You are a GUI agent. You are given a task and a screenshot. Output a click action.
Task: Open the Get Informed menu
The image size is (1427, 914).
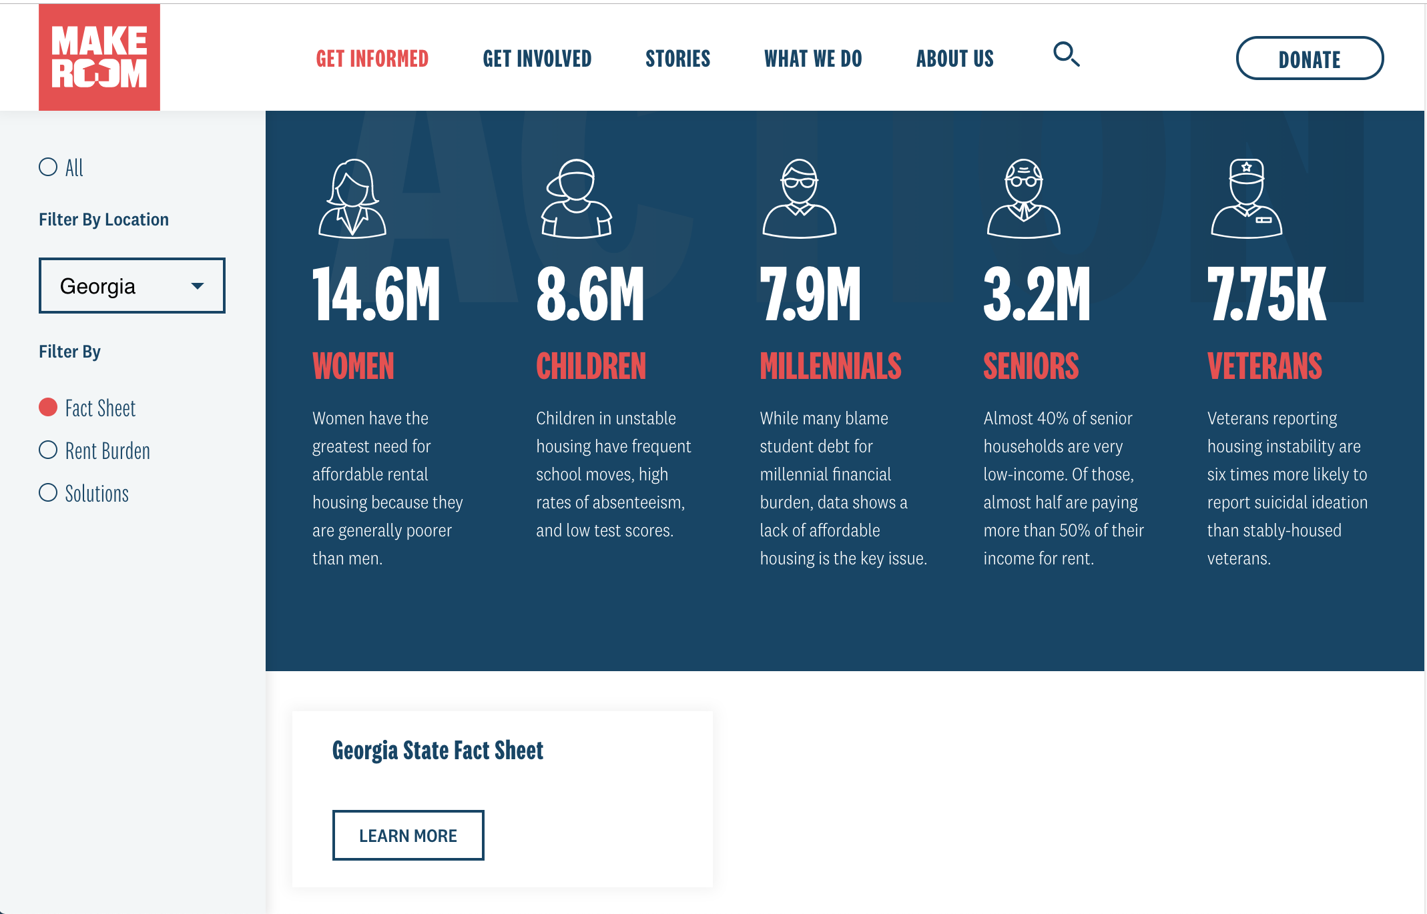point(372,59)
